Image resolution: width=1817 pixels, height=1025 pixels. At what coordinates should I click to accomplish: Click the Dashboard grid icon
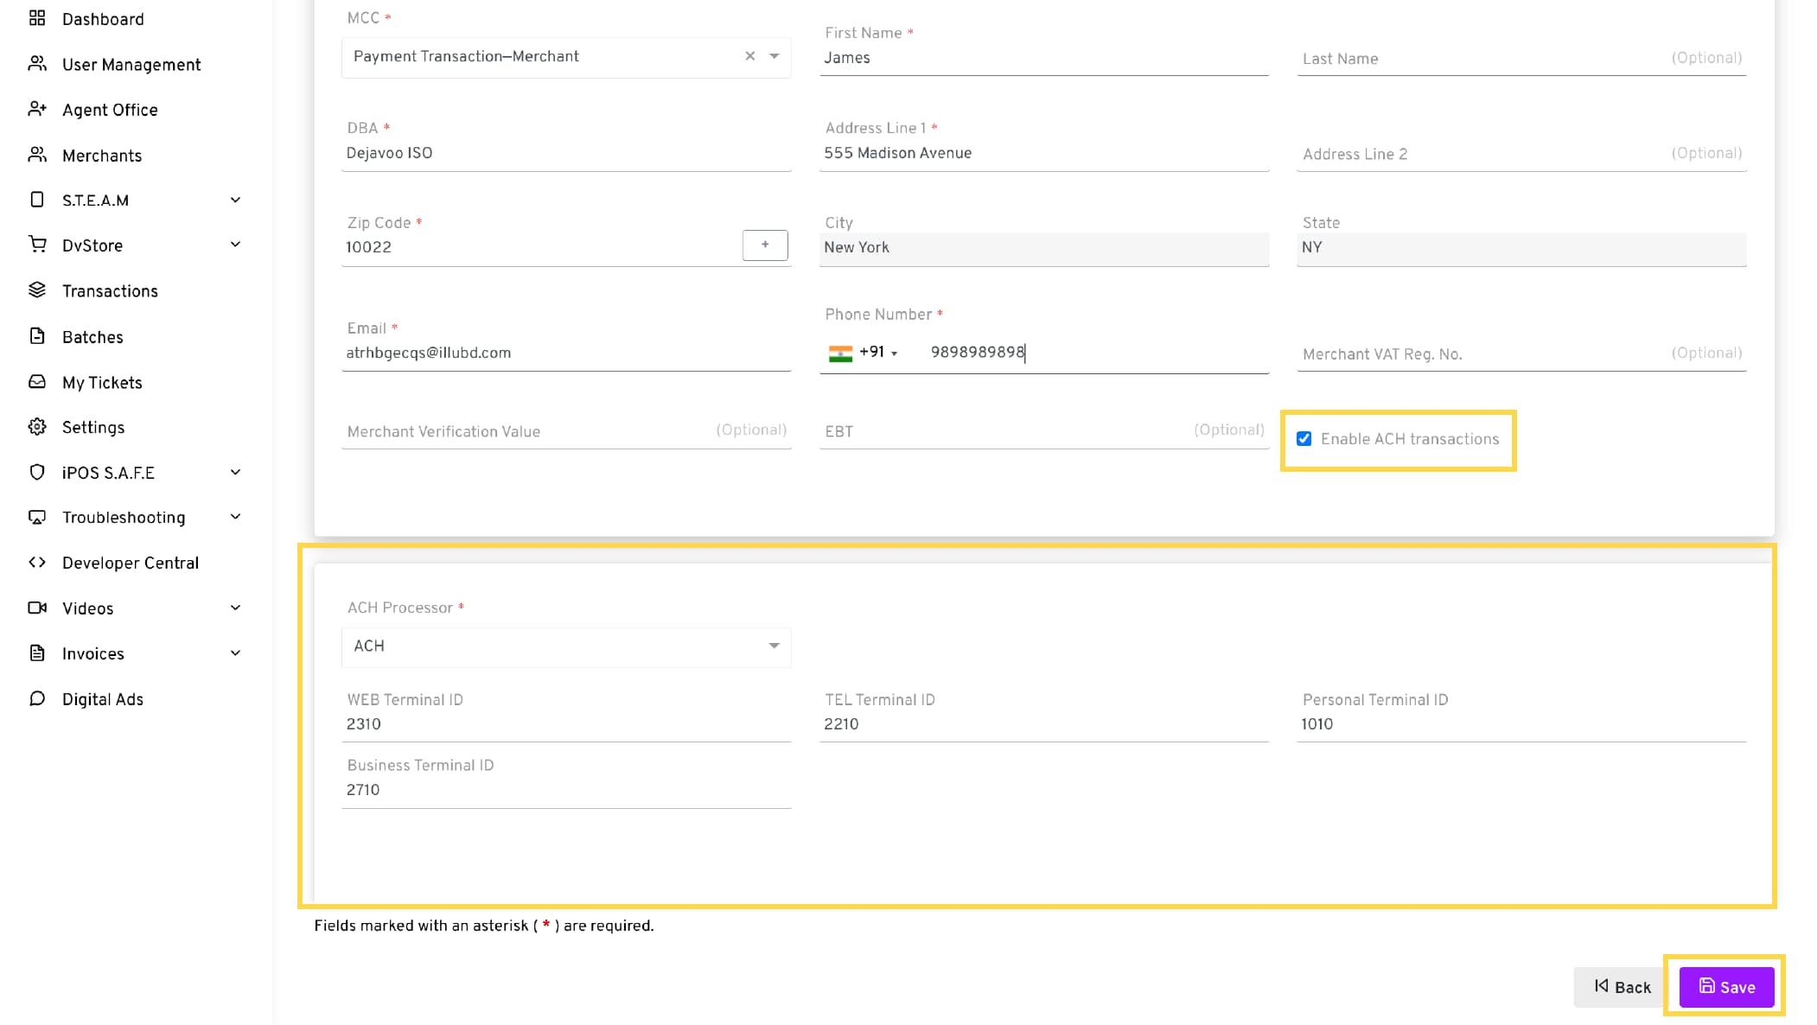tap(37, 18)
